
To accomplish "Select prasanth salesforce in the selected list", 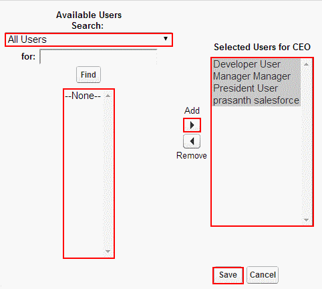I will (x=257, y=100).
